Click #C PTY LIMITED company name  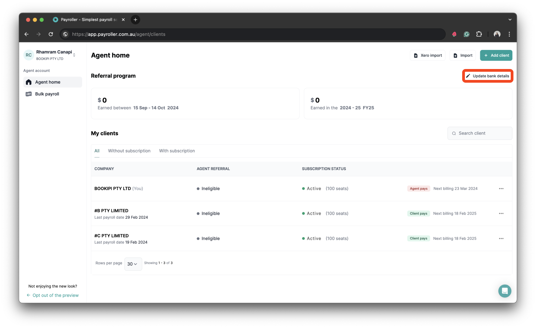click(111, 236)
